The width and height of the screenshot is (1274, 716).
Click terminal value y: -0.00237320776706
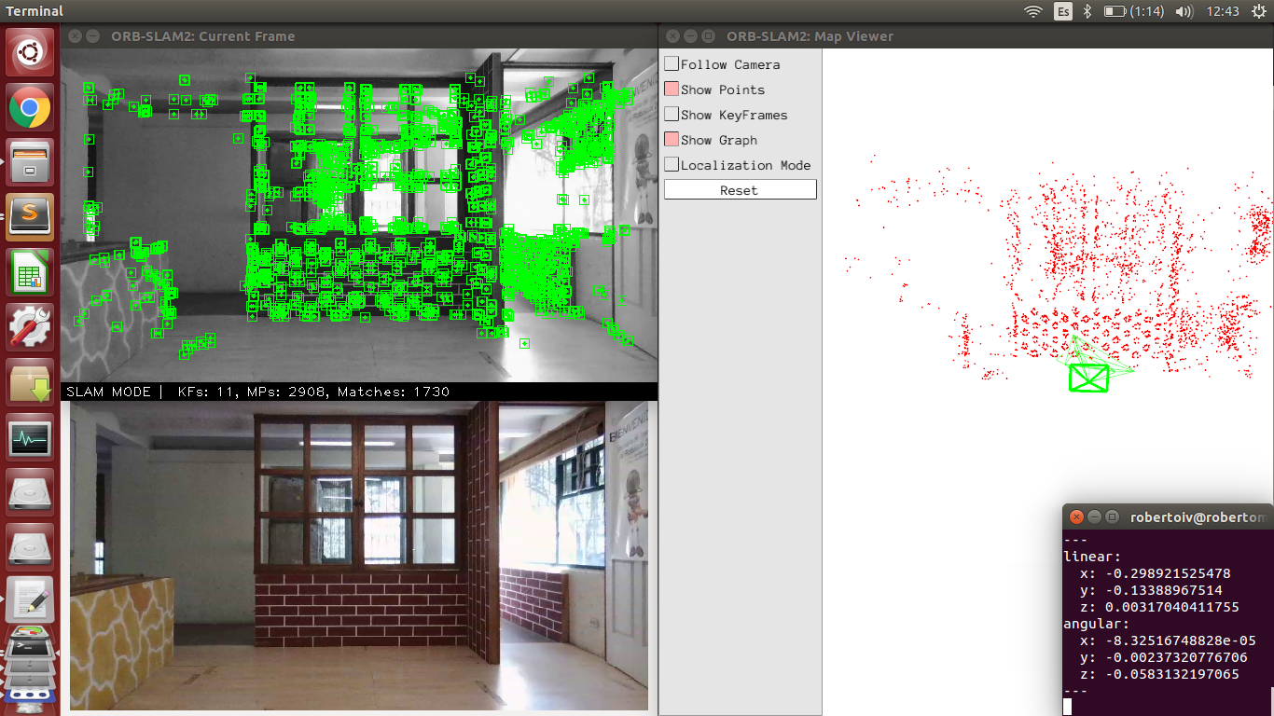point(1163,656)
